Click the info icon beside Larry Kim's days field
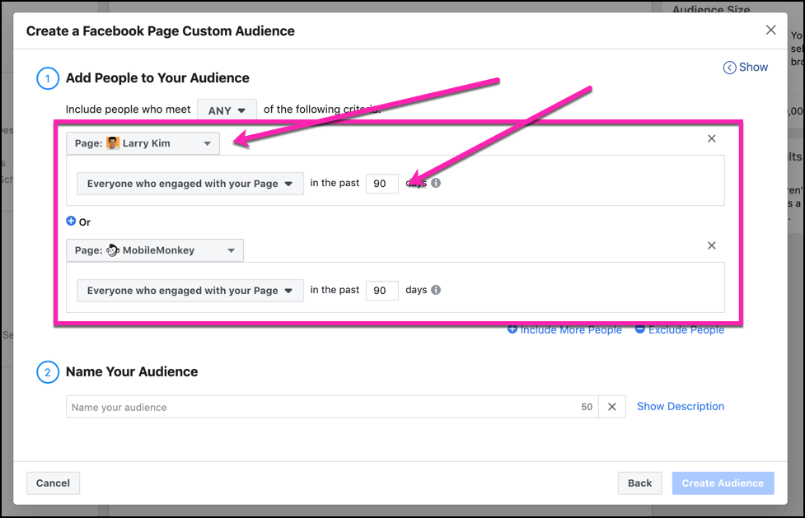 click(435, 183)
